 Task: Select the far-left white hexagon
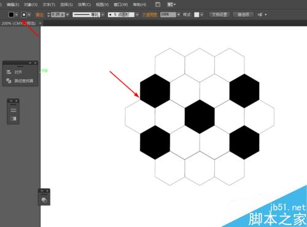pyautogui.click(x=140, y=117)
